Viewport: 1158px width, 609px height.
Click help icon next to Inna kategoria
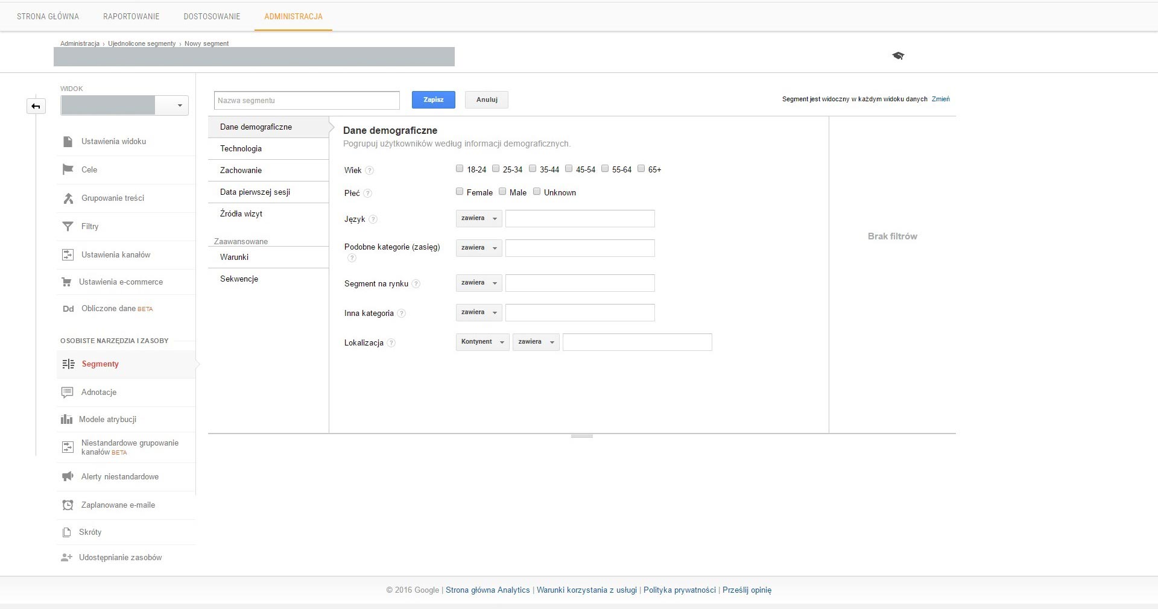click(402, 314)
